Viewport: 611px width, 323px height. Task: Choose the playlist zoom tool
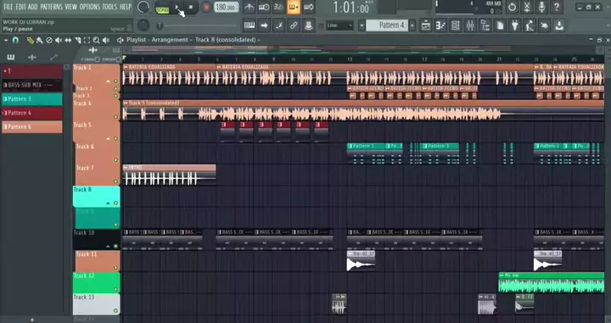(96, 40)
